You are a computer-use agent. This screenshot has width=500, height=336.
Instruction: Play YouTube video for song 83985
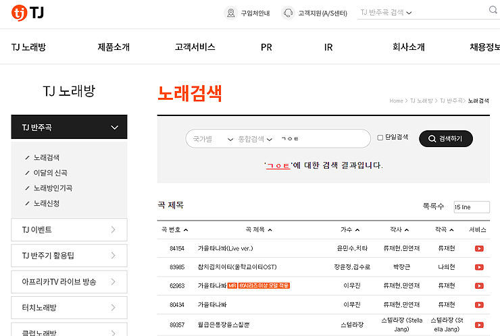479,267
